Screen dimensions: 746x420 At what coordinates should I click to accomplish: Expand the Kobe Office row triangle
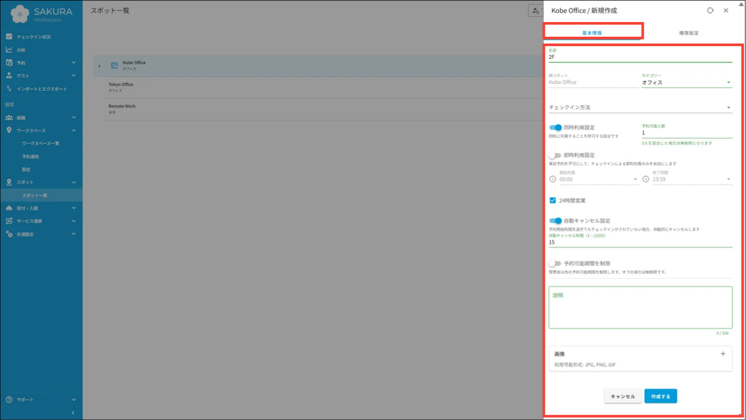[100, 66]
